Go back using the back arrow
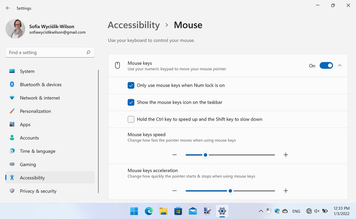Viewport: 356px width, 219px height. click(8, 8)
